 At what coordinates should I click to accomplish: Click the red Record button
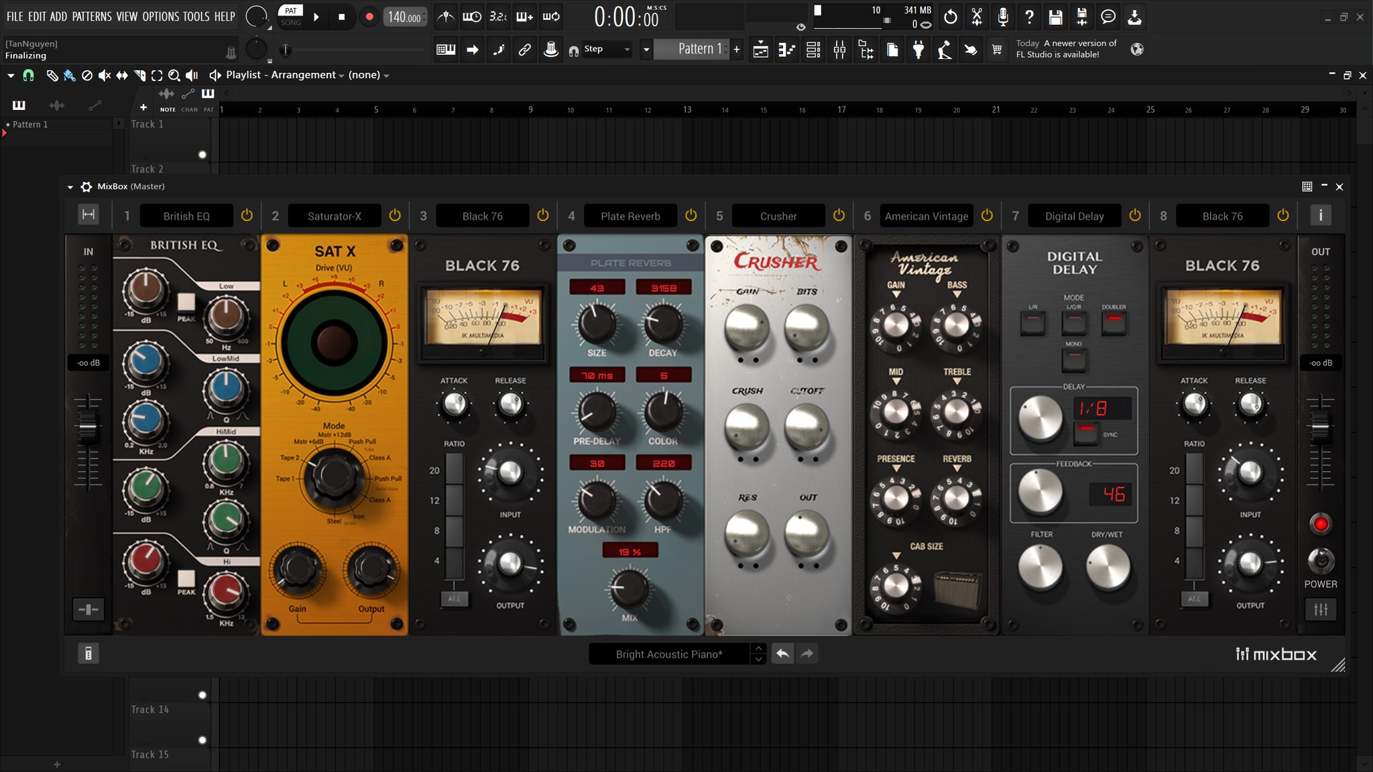(369, 17)
